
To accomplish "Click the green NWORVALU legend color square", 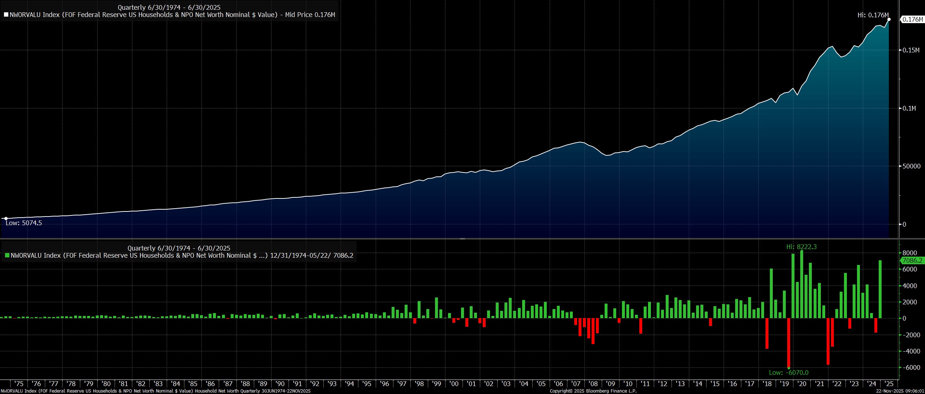I will 7,256.
